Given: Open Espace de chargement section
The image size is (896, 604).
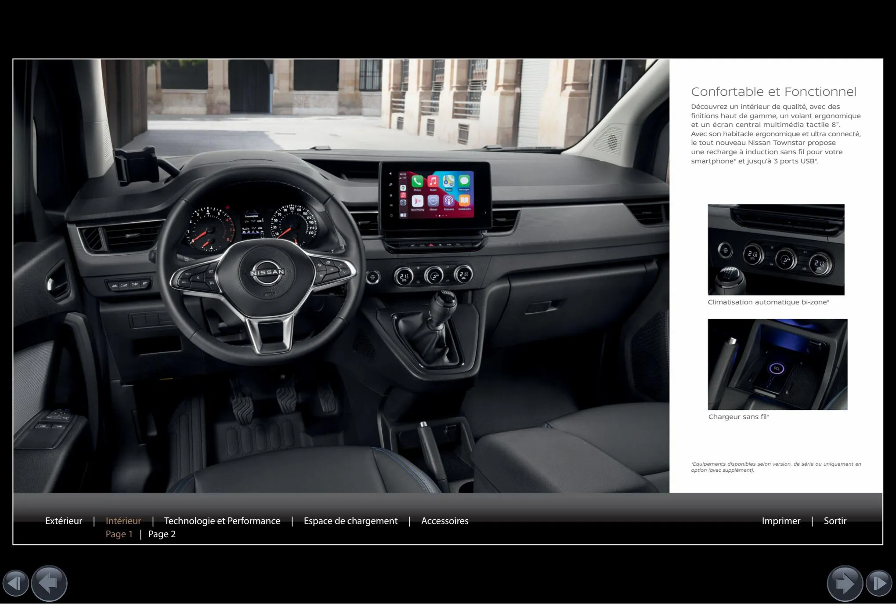Looking at the screenshot, I should 351,521.
